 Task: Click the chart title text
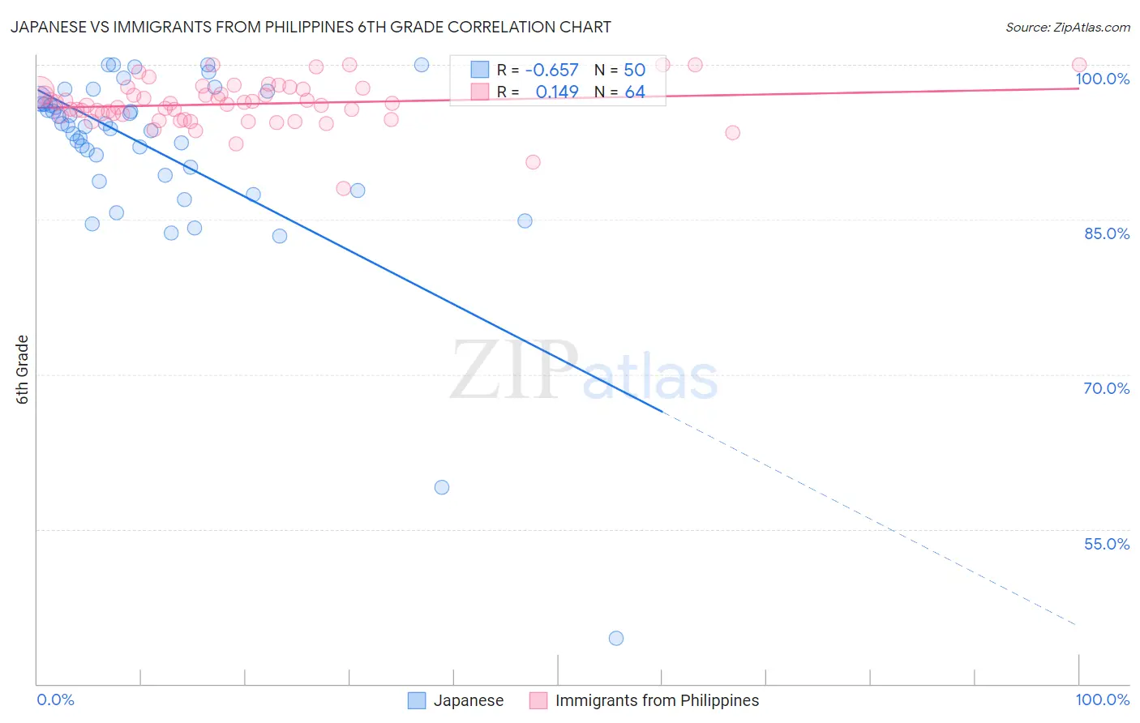[x=311, y=27]
